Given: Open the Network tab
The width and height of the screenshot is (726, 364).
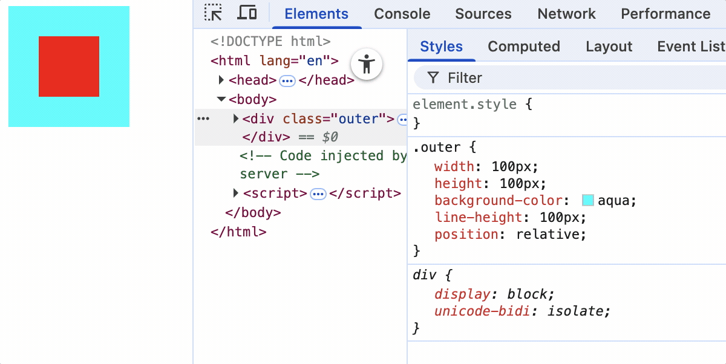Looking at the screenshot, I should pos(566,14).
